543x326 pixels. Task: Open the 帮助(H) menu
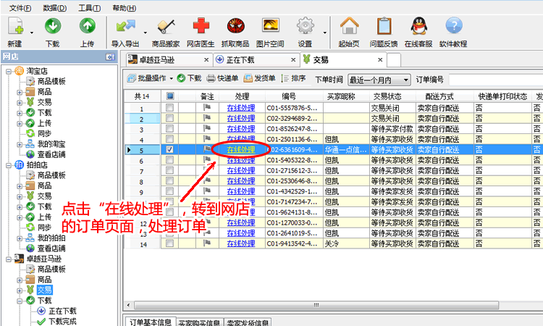click(x=125, y=8)
